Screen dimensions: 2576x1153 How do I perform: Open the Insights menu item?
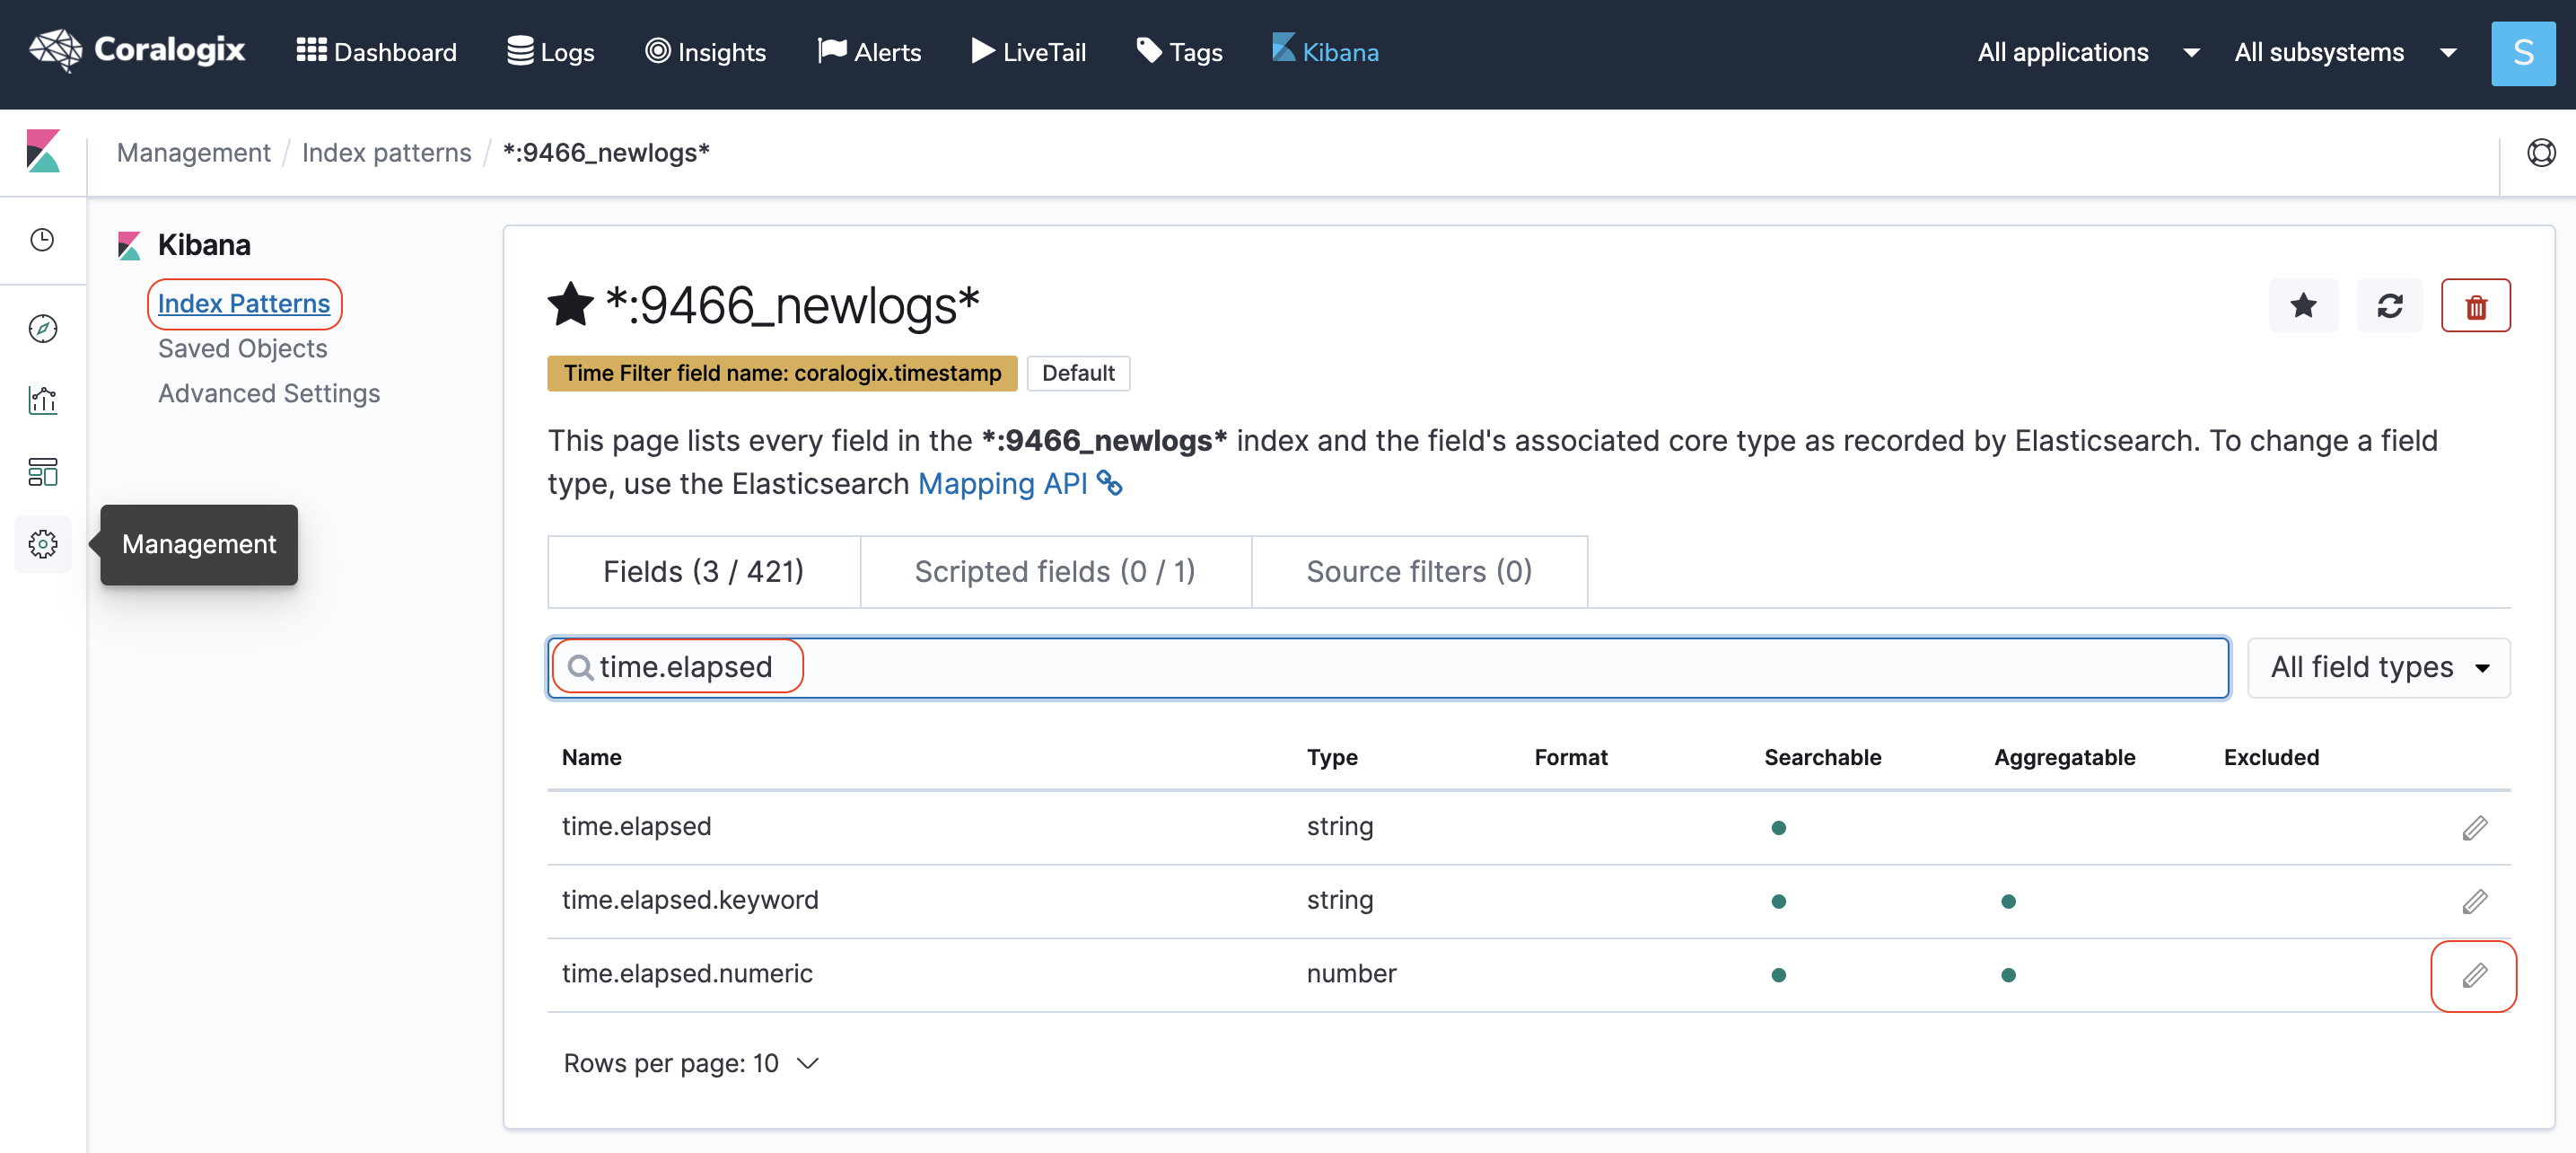point(705,51)
